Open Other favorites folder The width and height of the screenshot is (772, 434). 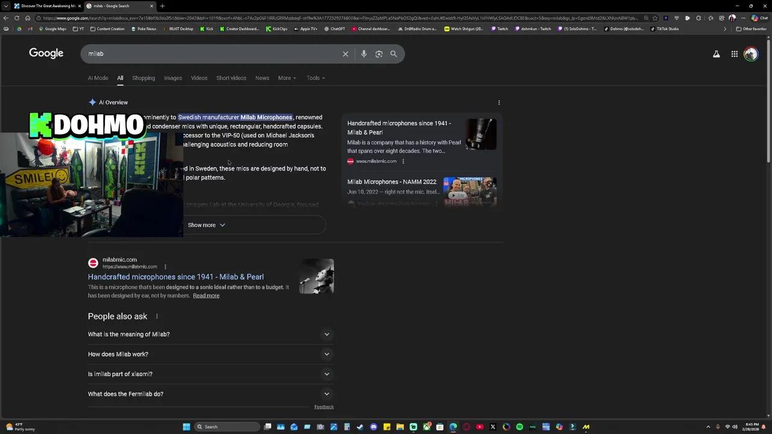point(751,28)
